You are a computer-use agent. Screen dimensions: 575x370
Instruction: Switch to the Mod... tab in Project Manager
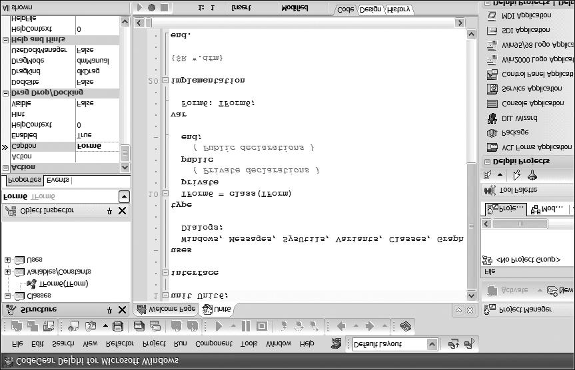tap(547, 209)
